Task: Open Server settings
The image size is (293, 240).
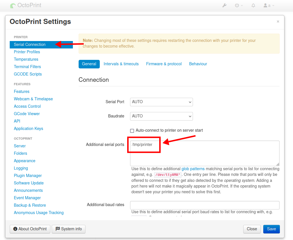Action: tap(20, 146)
